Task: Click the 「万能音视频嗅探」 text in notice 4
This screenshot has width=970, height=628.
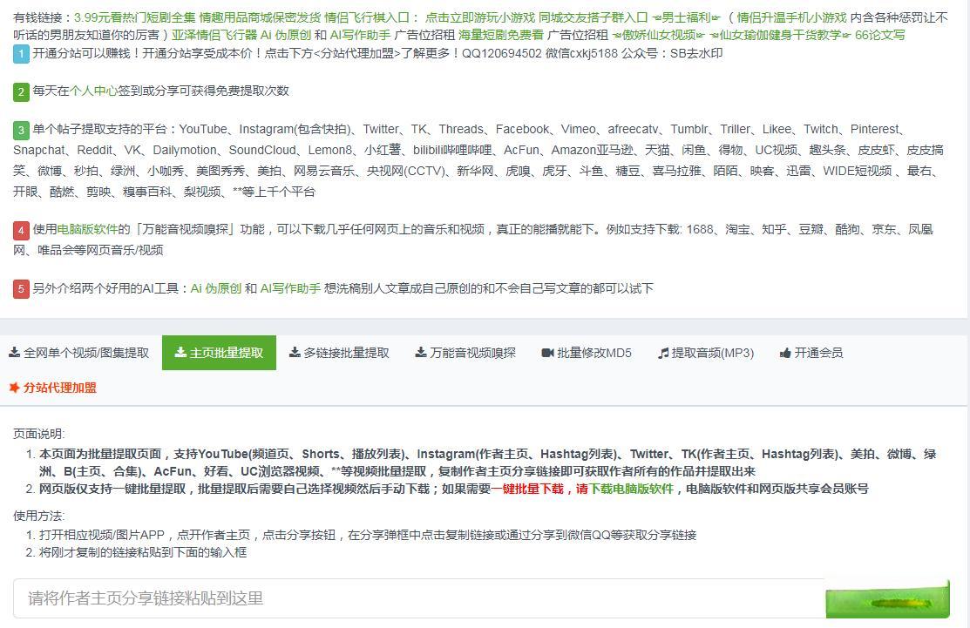Action: click(x=183, y=229)
